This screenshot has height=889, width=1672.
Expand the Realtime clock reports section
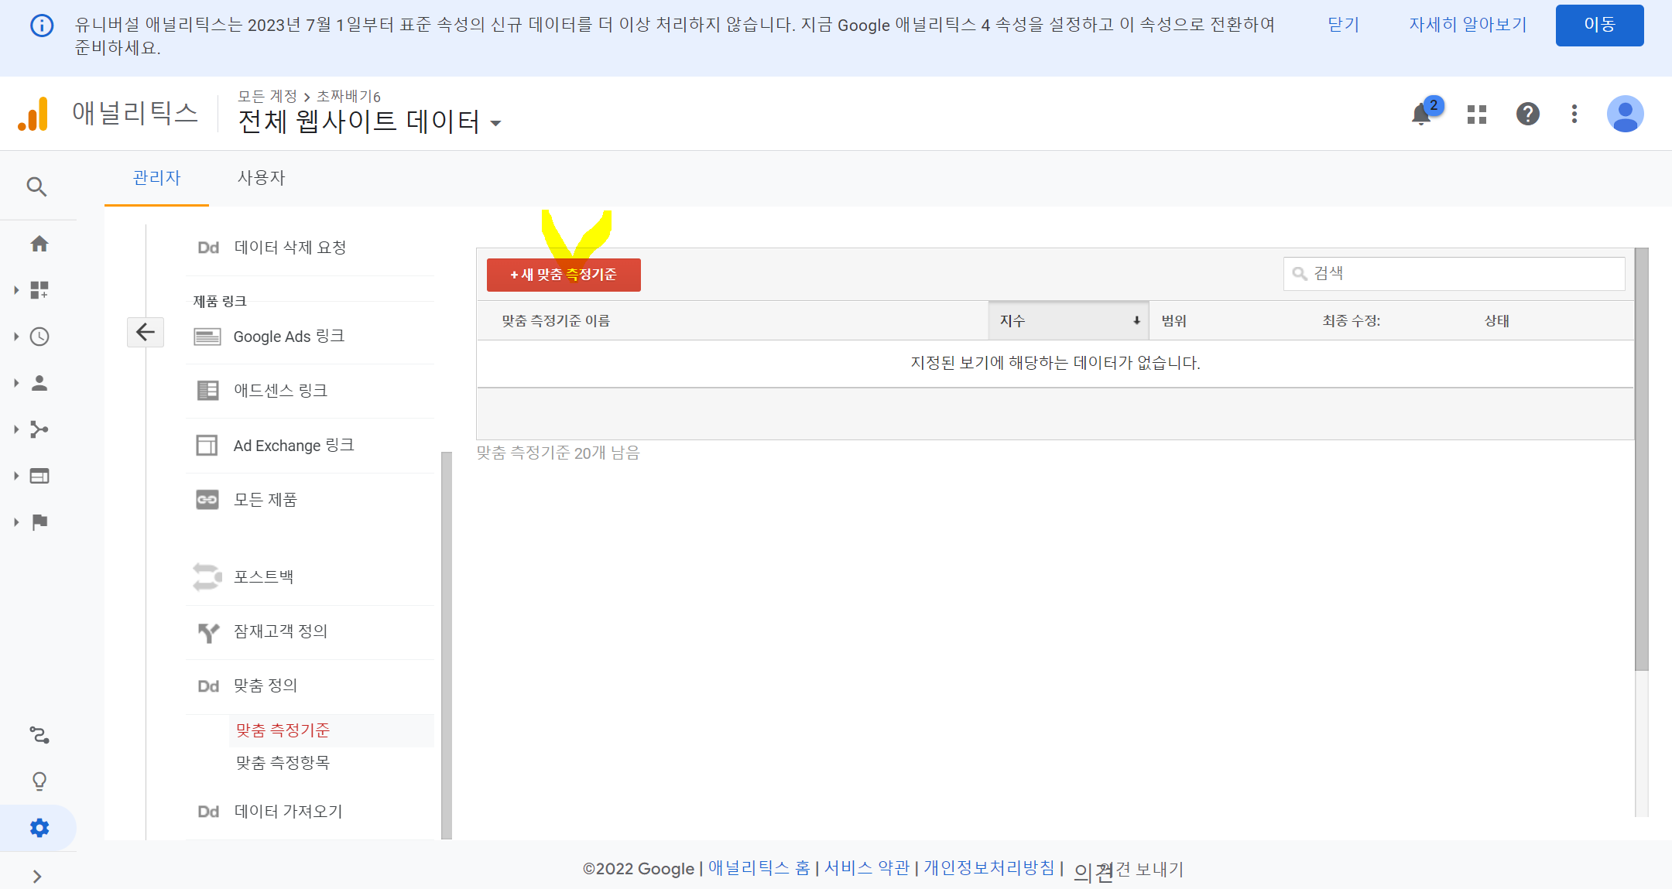coord(39,337)
